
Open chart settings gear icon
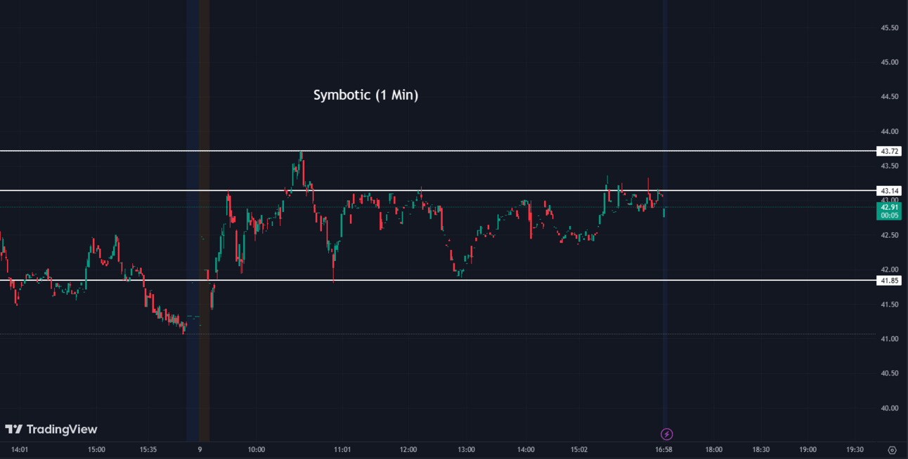[x=892, y=450]
